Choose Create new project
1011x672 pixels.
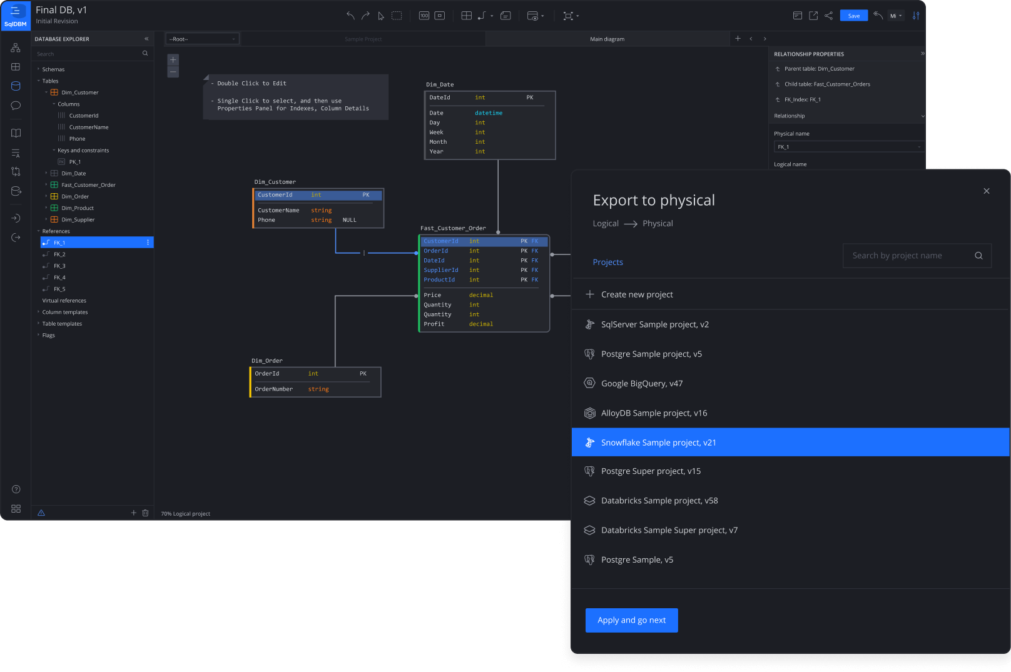(637, 294)
